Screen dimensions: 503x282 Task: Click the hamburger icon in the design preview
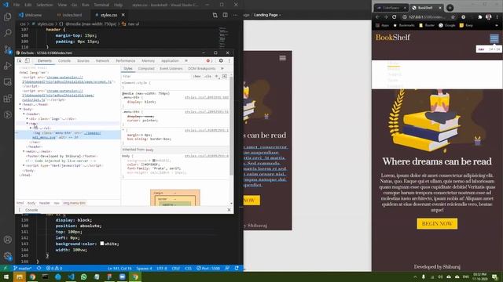pyautogui.click(x=283, y=58)
